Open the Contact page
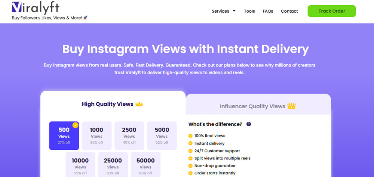This screenshot has height=177, width=374. click(289, 11)
